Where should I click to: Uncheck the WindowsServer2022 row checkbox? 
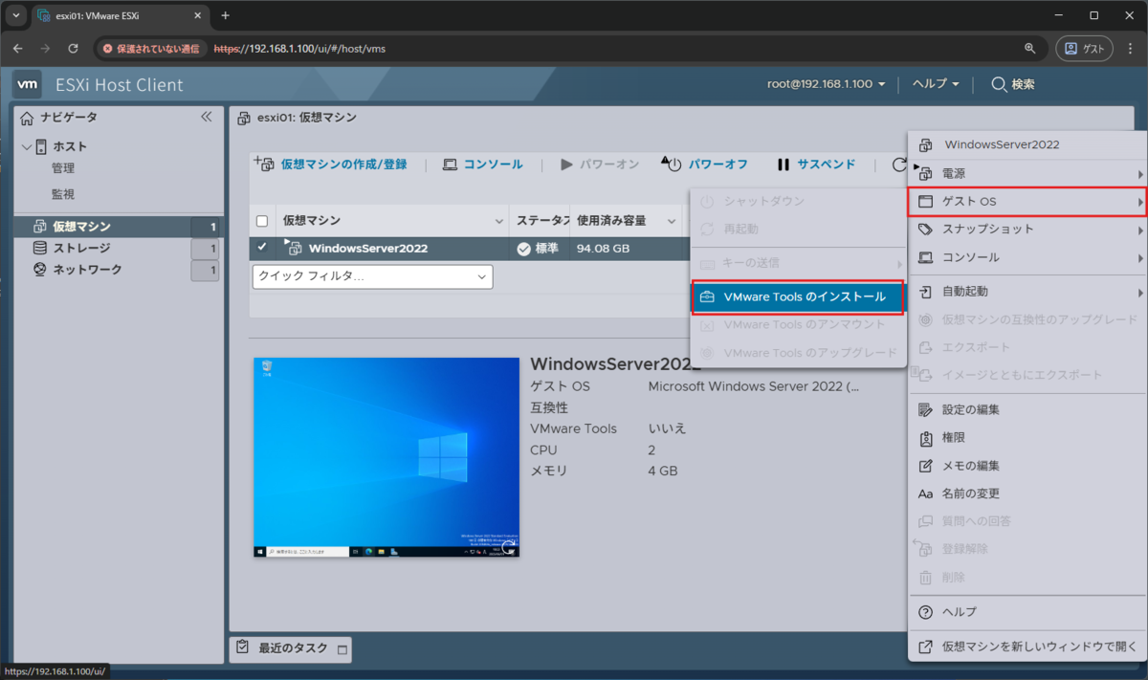tap(262, 248)
